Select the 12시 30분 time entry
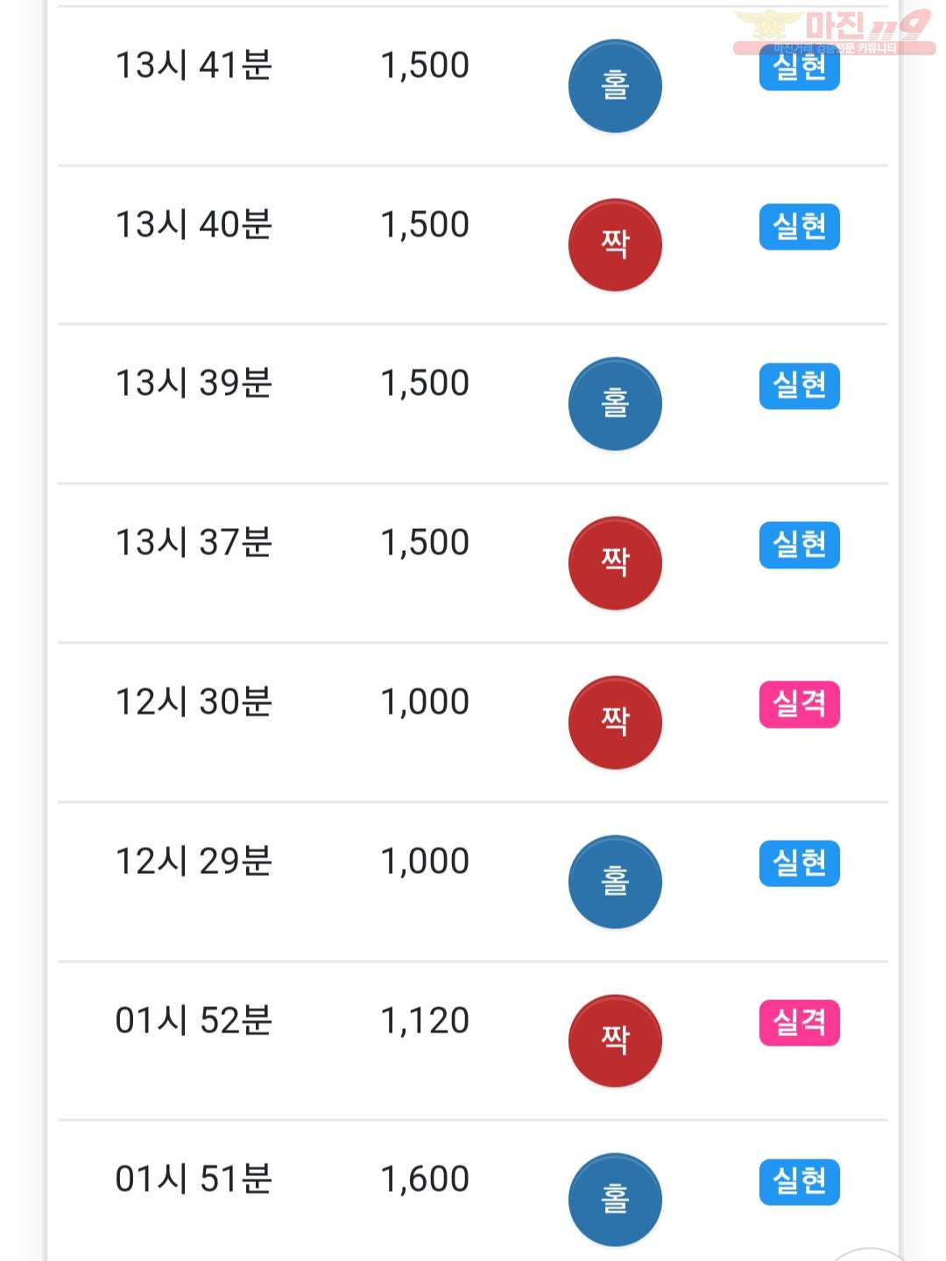This screenshot has height=1261, width=946. [194, 702]
